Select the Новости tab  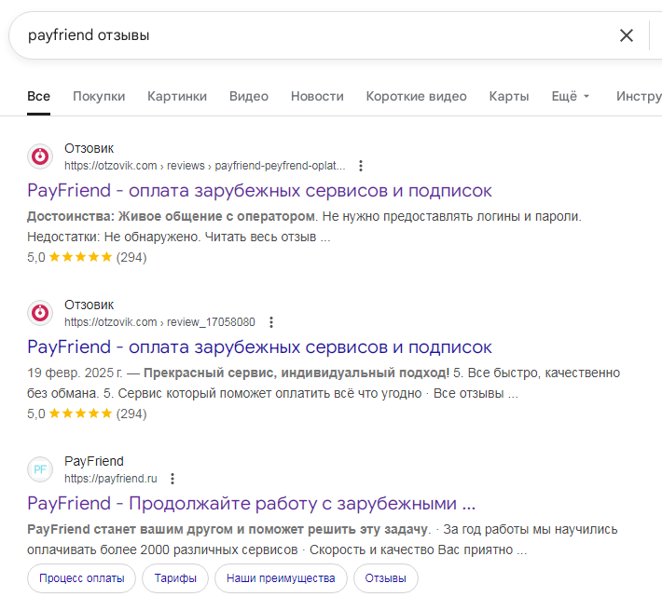[317, 96]
